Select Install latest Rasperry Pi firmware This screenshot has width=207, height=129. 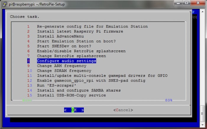click(75, 31)
